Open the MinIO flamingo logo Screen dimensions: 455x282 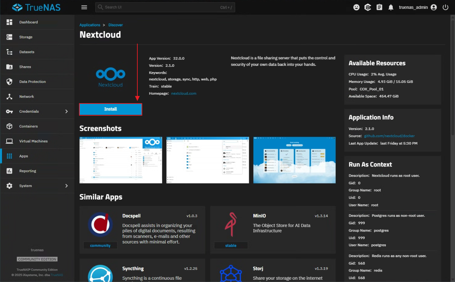(x=231, y=225)
